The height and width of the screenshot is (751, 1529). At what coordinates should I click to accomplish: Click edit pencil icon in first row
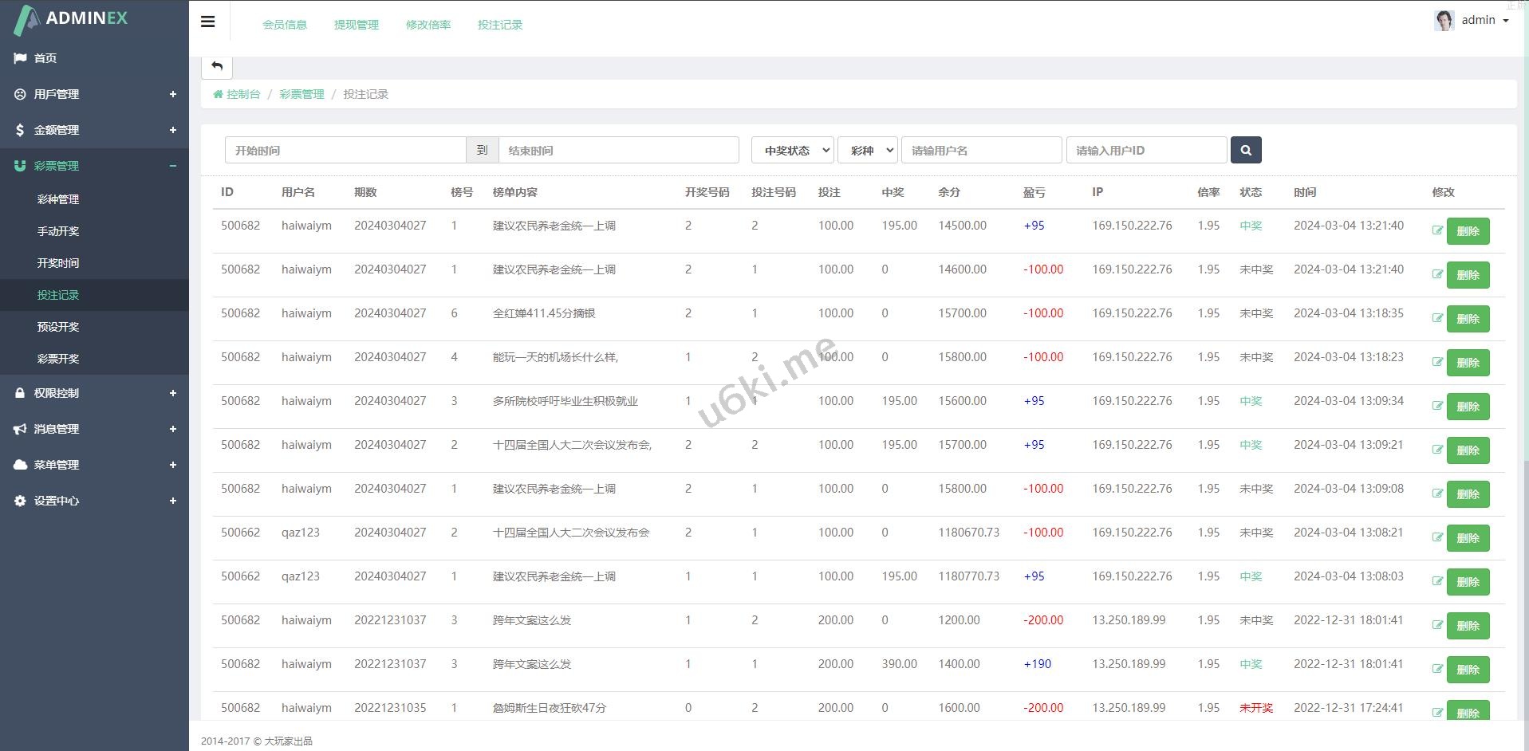click(1437, 230)
